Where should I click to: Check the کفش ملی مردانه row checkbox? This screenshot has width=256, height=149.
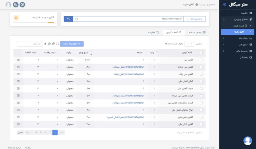pos(201,67)
